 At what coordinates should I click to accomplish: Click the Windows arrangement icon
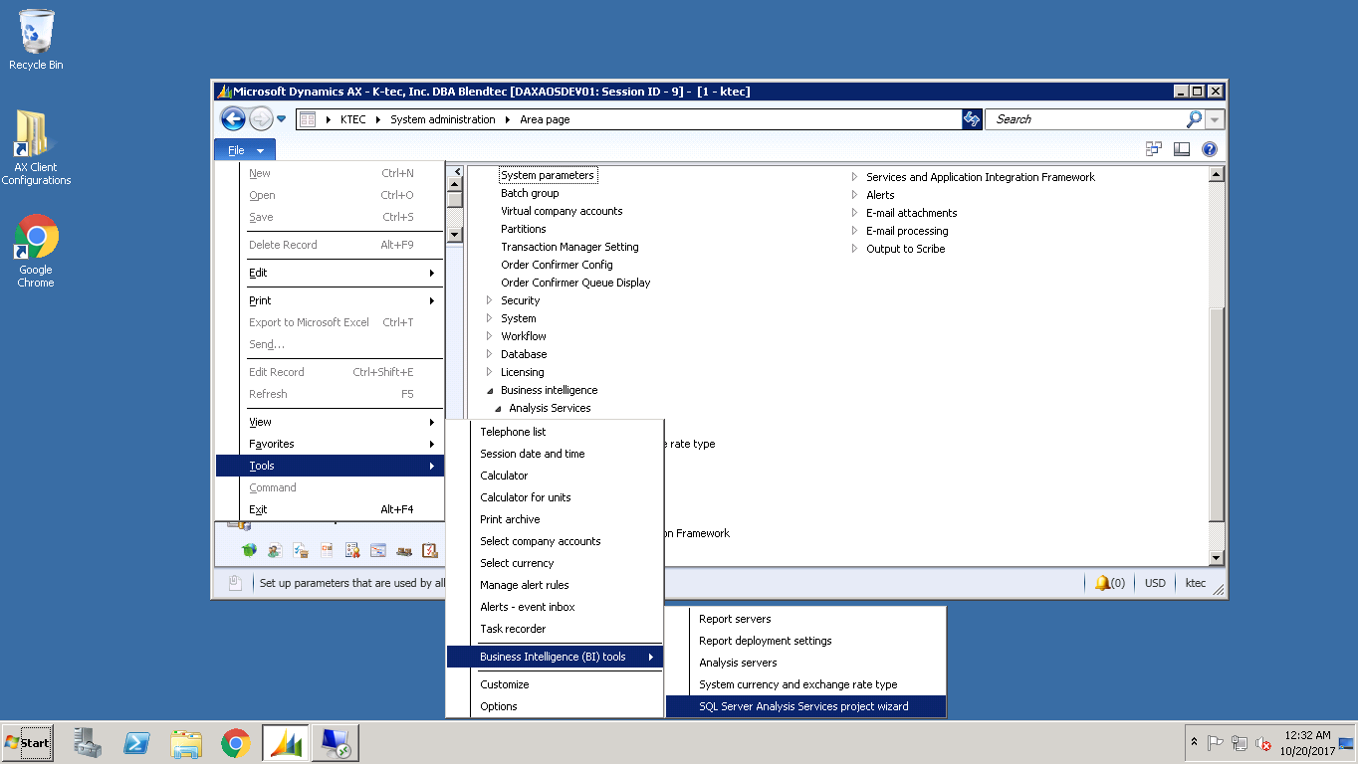(x=1154, y=149)
